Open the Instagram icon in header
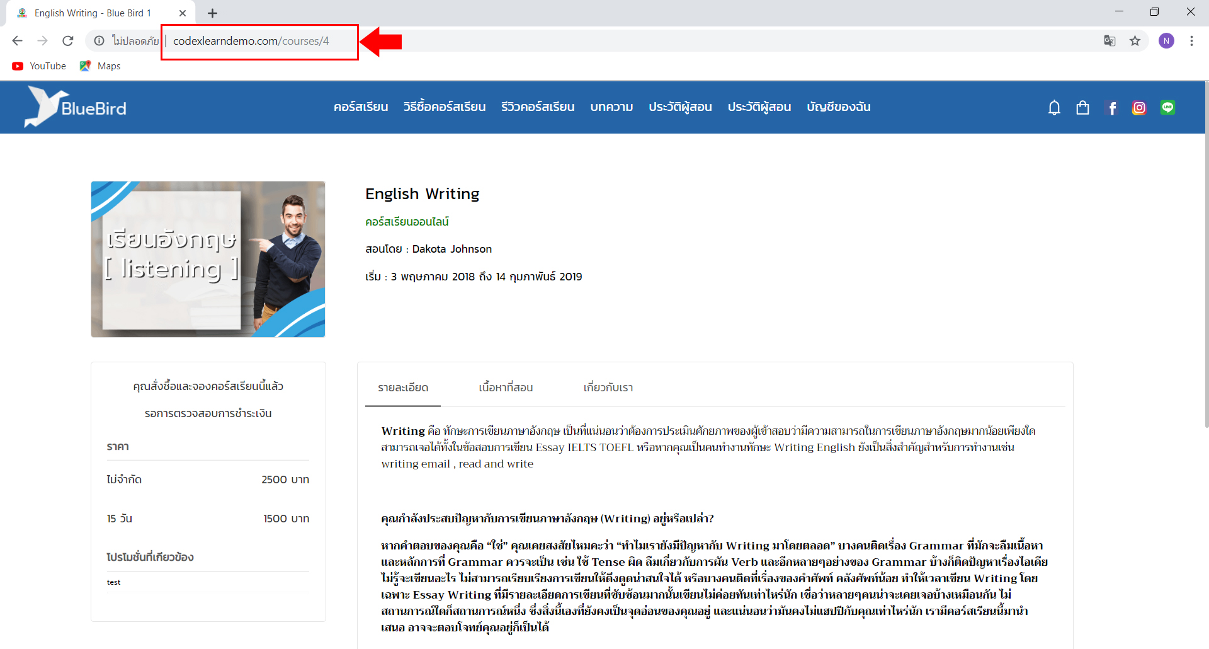The height and width of the screenshot is (649, 1209). 1139,108
